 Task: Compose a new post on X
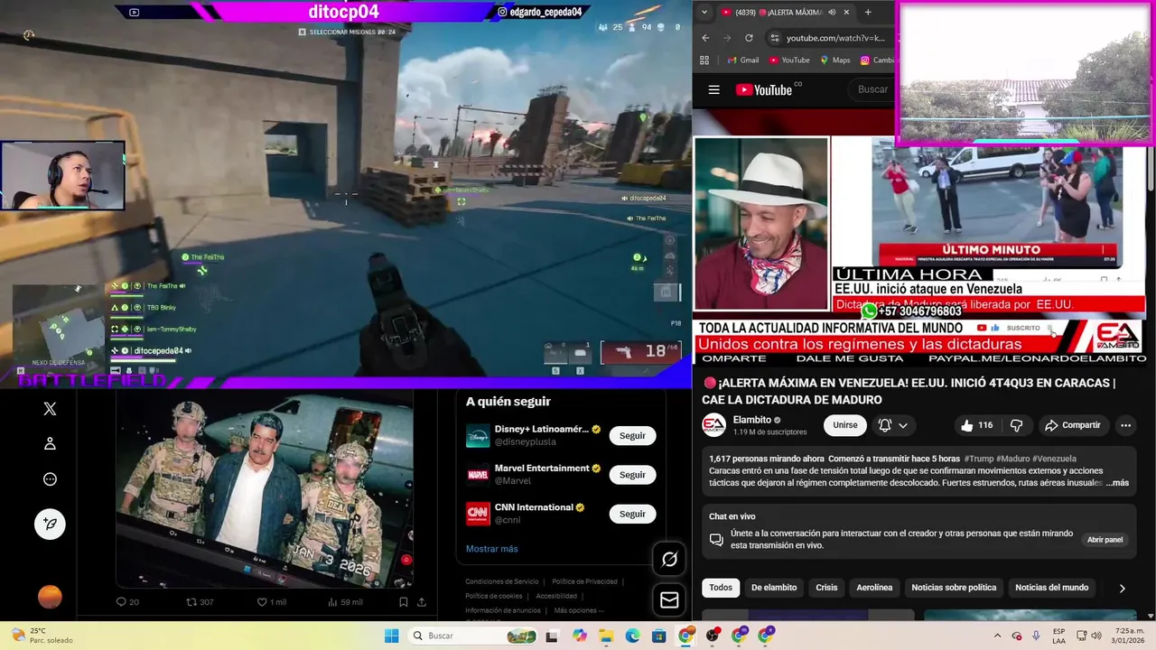pos(50,524)
